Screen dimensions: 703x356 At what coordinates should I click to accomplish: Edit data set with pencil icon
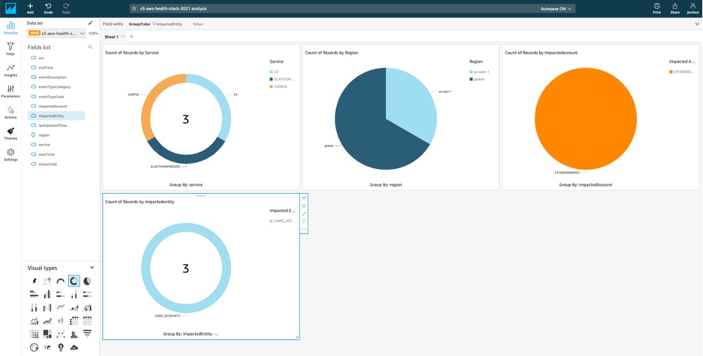pyautogui.click(x=91, y=23)
